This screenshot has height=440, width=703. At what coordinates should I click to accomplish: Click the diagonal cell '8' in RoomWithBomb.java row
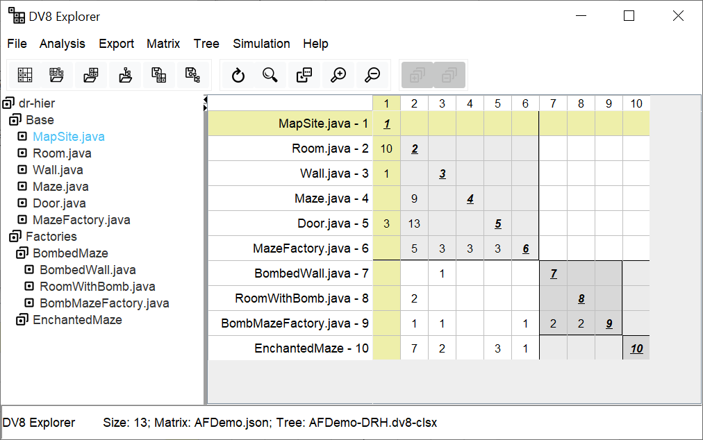coord(581,298)
